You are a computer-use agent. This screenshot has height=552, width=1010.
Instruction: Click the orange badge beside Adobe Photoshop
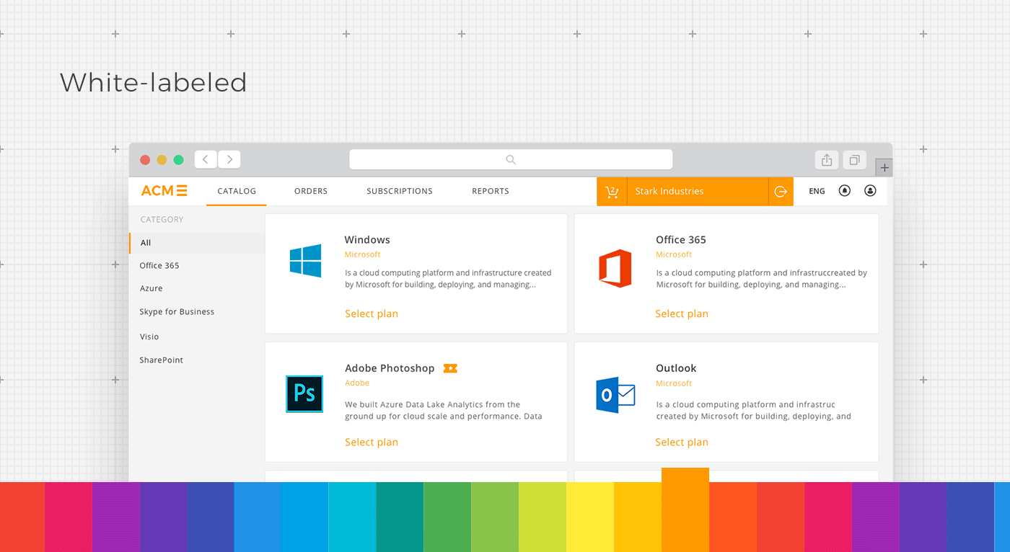[x=450, y=368]
